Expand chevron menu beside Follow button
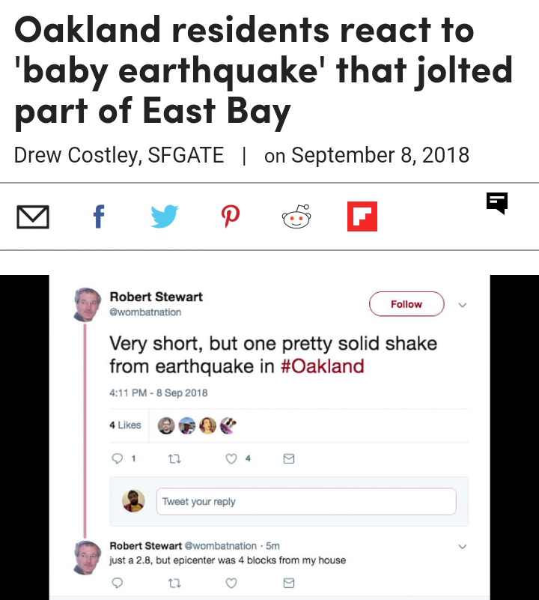Screen dimensions: 539x600 click(462, 305)
